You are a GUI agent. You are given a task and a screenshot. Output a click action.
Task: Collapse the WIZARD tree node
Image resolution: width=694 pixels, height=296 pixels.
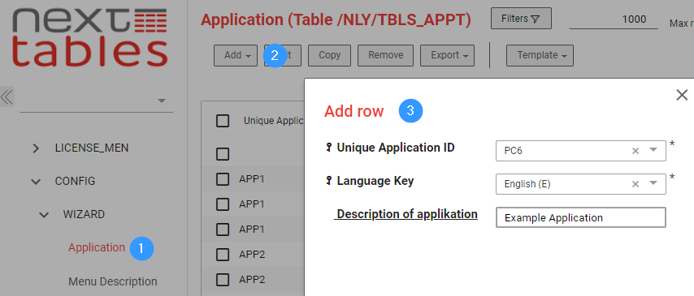click(x=44, y=215)
